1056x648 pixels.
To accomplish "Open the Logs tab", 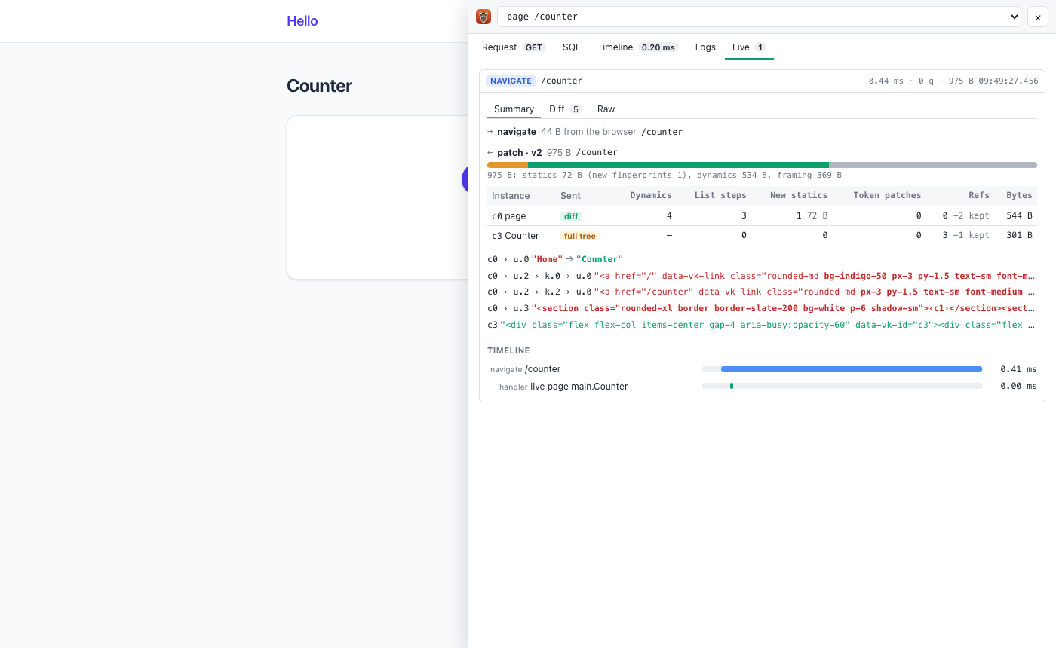I will [x=705, y=47].
